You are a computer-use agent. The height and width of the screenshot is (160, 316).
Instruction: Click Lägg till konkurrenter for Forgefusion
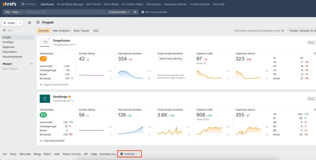[54, 84]
